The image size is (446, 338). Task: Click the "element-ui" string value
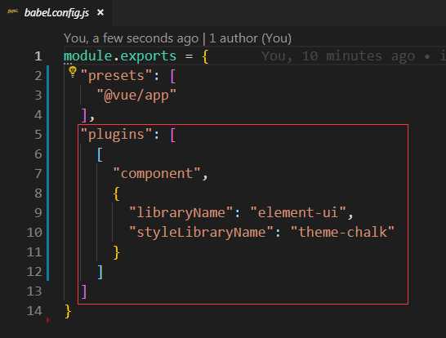(298, 212)
